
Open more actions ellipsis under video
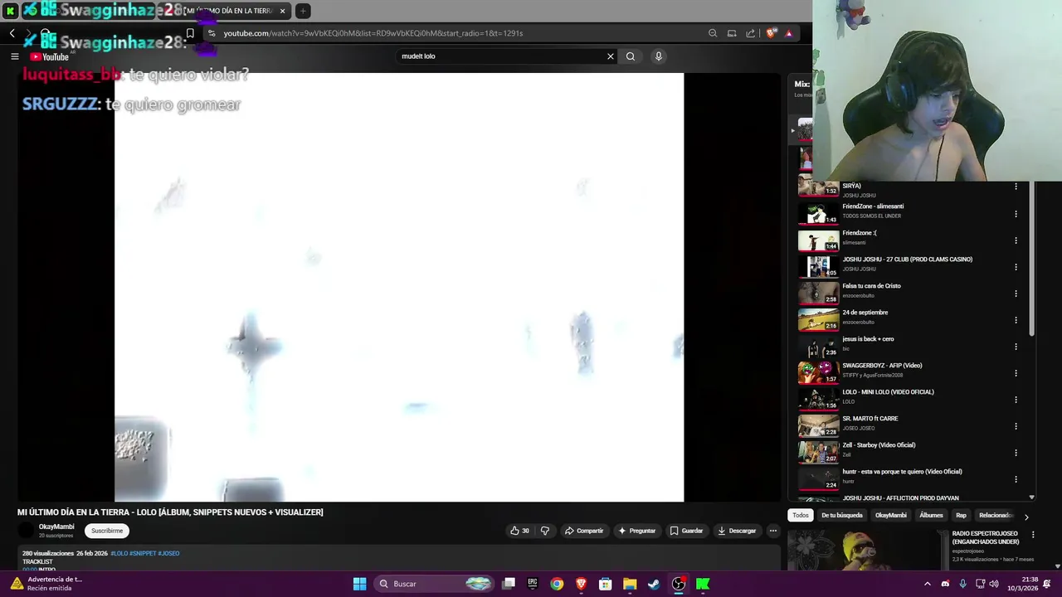(773, 531)
